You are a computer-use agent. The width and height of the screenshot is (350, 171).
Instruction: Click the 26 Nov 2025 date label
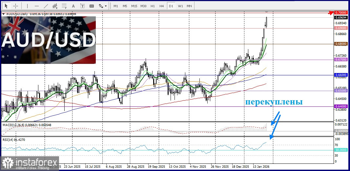click(220, 166)
